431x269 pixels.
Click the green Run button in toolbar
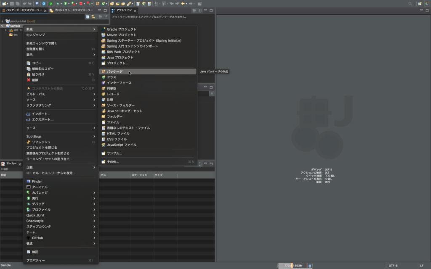tap(65, 3)
